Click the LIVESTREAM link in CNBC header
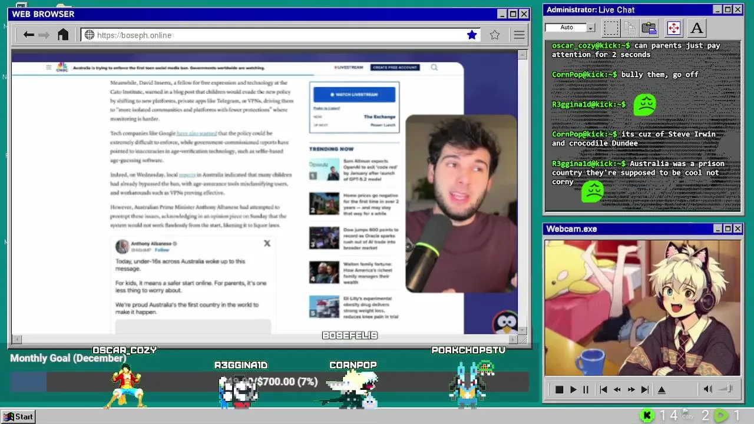The width and height of the screenshot is (754, 424). click(349, 68)
